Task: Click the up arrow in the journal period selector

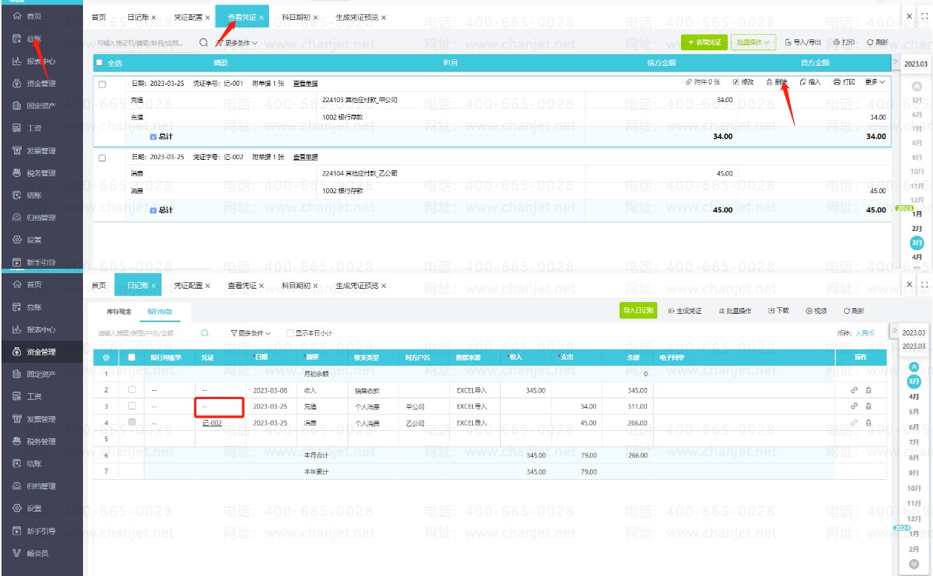Action: 914,366
